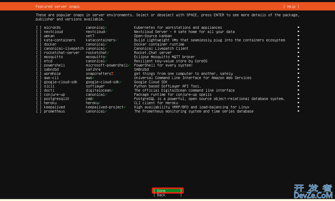The width and height of the screenshot is (335, 201).
Task: Click verified checkmark next to aws publisher
Action: point(93,78)
